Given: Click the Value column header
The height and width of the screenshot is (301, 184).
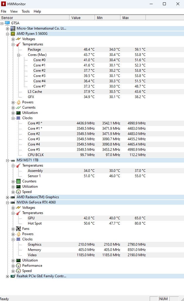Looking at the screenshot, I should [82, 18].
